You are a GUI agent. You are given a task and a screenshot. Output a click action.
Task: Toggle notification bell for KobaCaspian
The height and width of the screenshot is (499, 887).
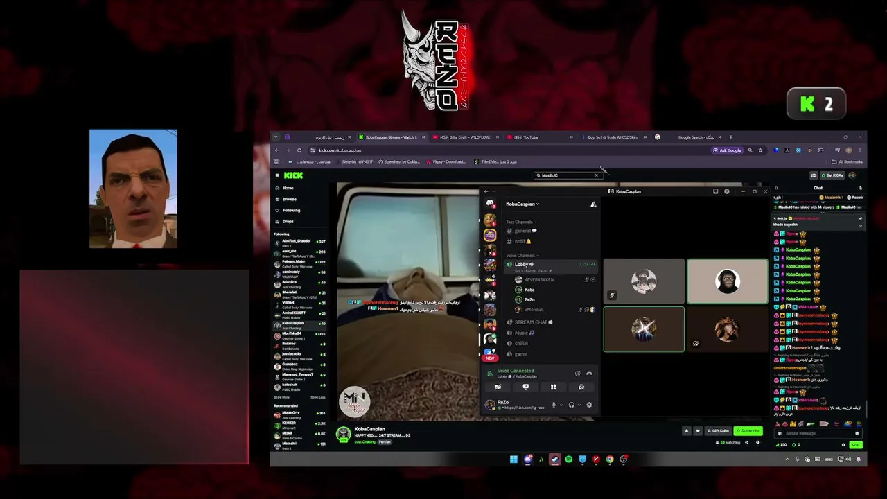pos(687,430)
